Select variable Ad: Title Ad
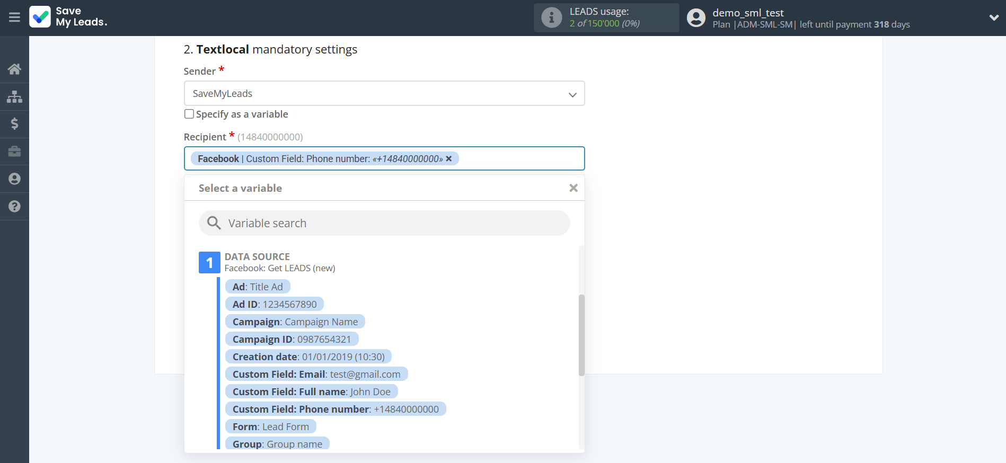 [x=258, y=287]
